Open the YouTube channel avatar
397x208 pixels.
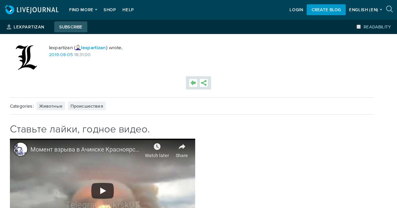pyautogui.click(x=21, y=150)
